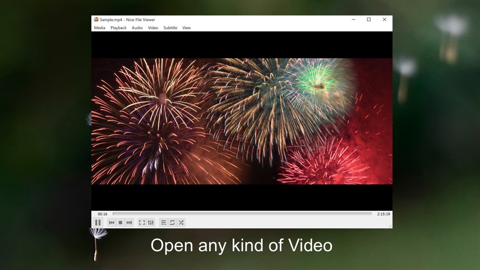
Task: Stop video playback
Action: (x=120, y=222)
